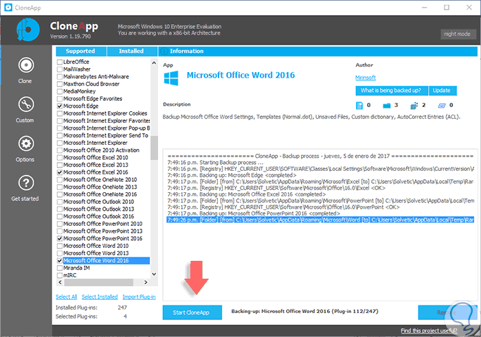This screenshot has width=481, height=337.
Task: Open the Get started help icon
Action: click(26, 183)
